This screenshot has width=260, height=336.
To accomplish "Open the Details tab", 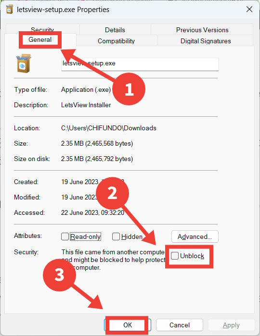I will point(115,30).
